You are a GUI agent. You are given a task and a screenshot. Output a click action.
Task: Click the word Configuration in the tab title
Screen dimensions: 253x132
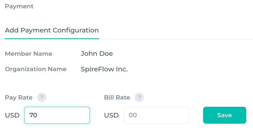pos(76,30)
